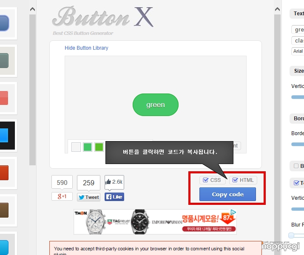Click the green preview button
The image size is (304, 255).
click(x=156, y=105)
